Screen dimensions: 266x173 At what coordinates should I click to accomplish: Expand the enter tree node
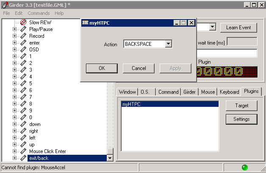14,43
